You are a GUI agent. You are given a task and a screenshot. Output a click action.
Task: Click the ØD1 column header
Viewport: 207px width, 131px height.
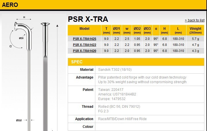[x=117, y=30]
